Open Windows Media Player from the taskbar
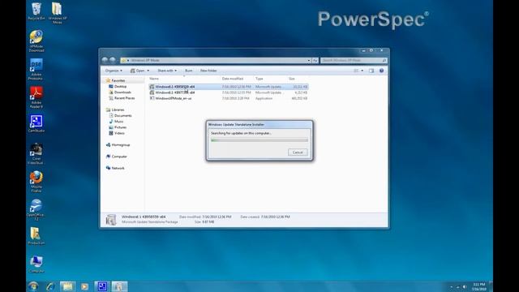 coord(84,286)
